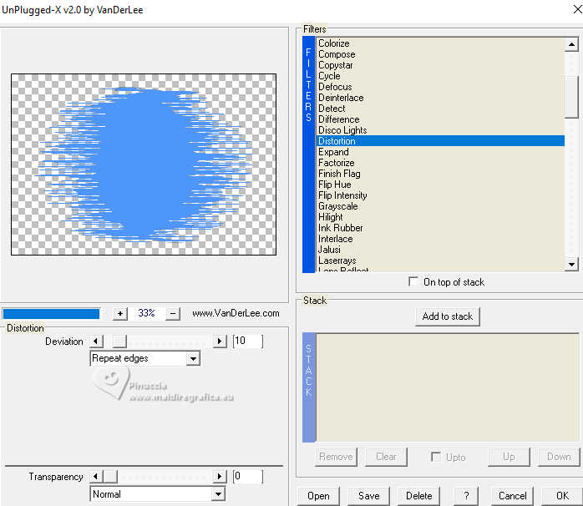
Task: Enable On top of stack checkbox
Action: coord(413,281)
